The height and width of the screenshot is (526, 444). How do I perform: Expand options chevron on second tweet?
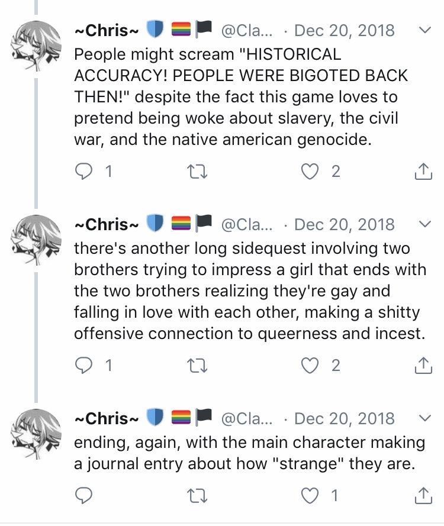tap(425, 224)
